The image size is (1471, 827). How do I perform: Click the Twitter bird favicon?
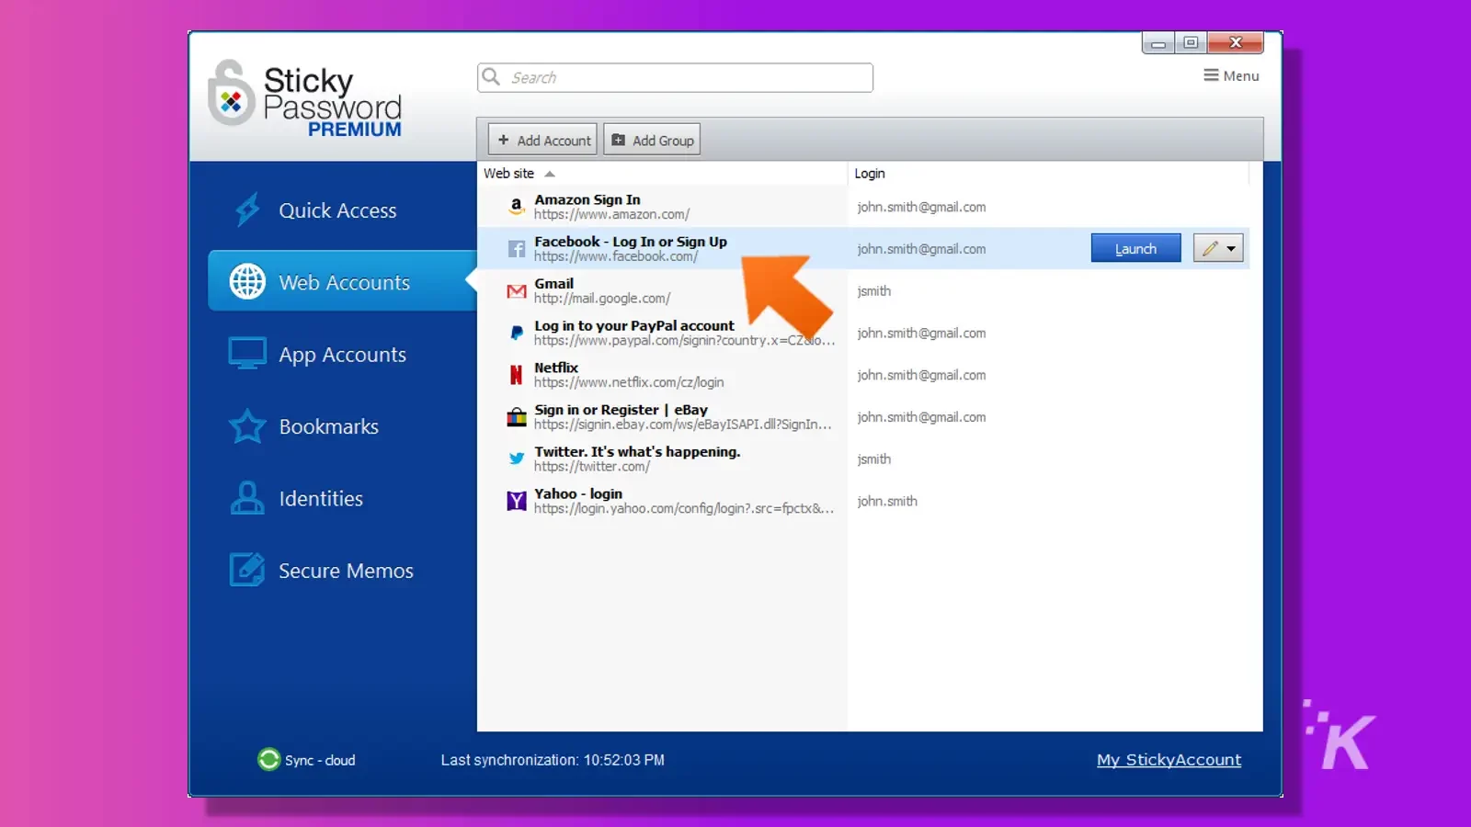click(517, 459)
